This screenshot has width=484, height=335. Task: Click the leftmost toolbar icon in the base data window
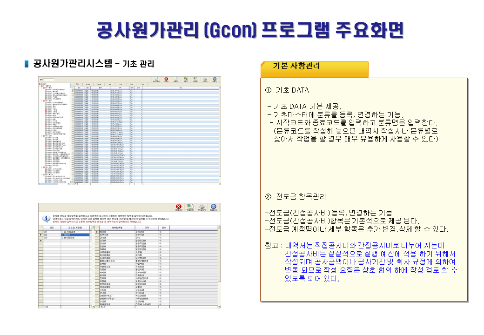click(x=156, y=80)
